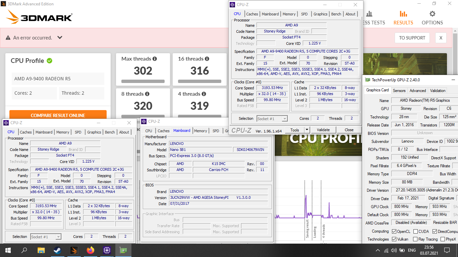Viewport: 458px width, 257px height.
Task: Open Memory tab in Mainboard CPU-Z window
Action: click(x=201, y=131)
